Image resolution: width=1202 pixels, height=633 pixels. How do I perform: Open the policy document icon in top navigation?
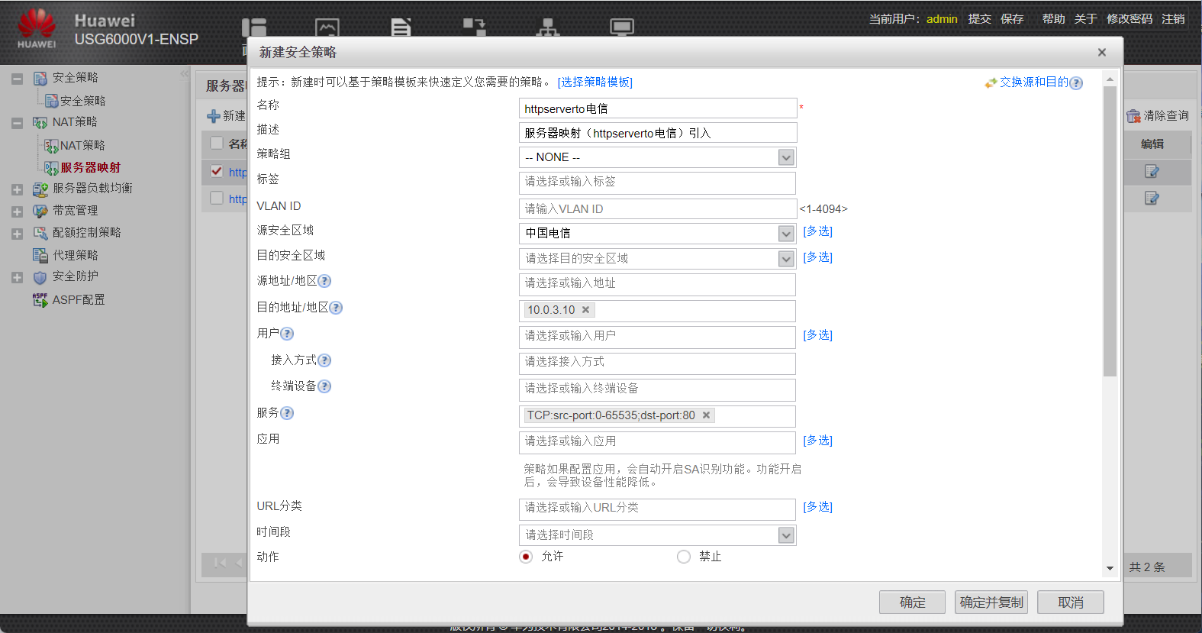click(x=401, y=27)
